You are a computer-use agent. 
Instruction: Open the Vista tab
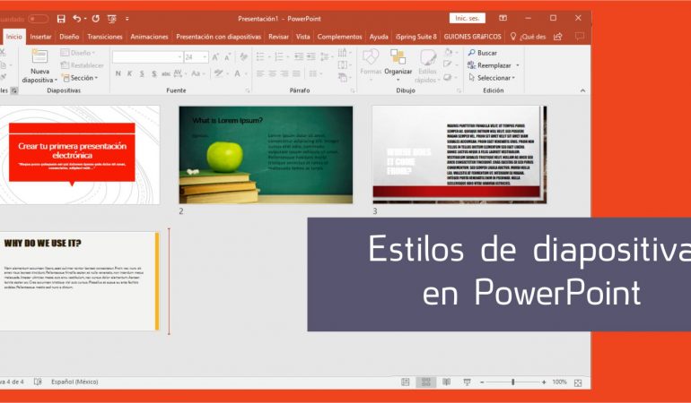tap(302, 37)
